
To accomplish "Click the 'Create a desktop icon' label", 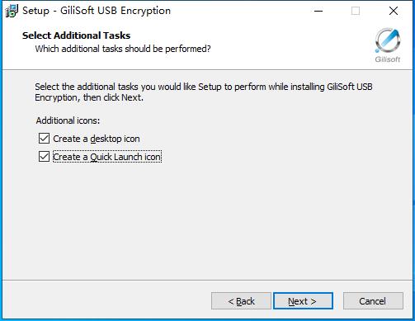I will 97,139.
